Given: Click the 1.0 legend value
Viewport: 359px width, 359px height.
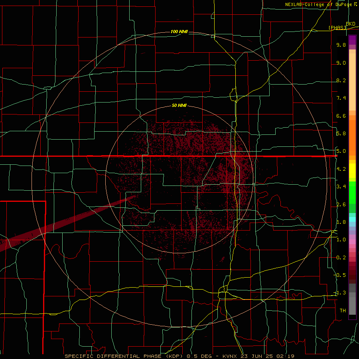Looking at the screenshot, I should tap(341, 240).
